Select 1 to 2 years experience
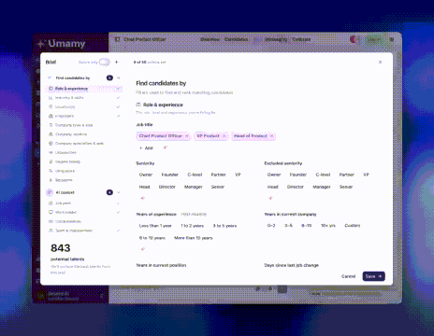Image resolution: width=434 pixels, height=336 pixels. tap(192, 226)
